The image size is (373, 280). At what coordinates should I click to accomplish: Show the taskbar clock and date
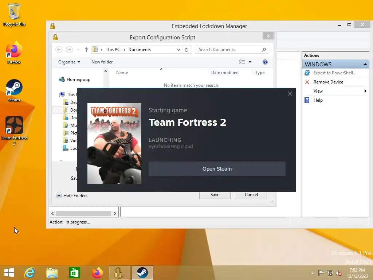point(357,273)
